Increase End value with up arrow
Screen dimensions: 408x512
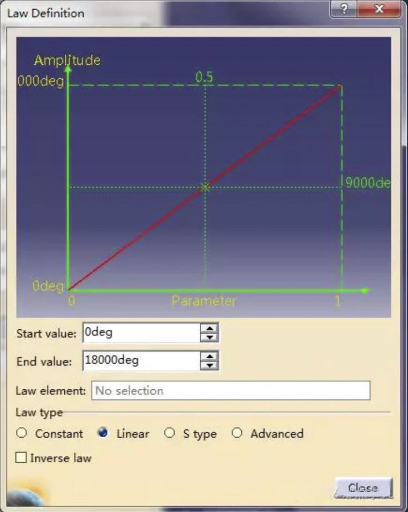tap(209, 356)
